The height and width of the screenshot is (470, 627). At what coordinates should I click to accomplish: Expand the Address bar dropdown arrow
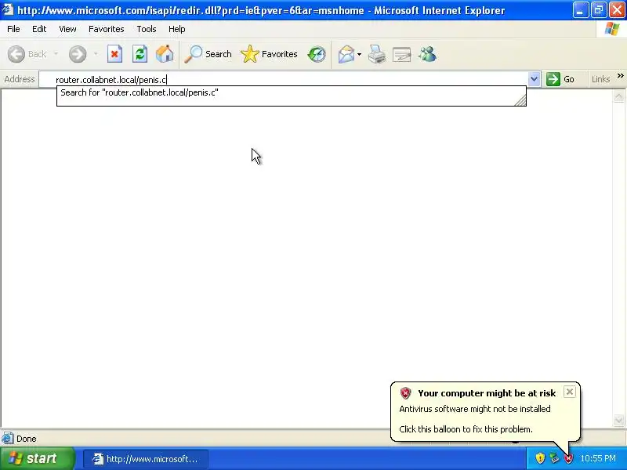[x=534, y=79]
